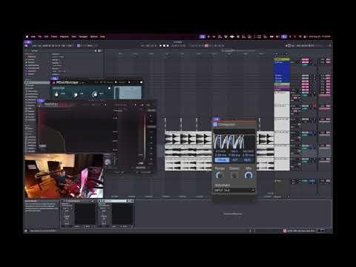The width and height of the screenshot is (356, 267).
Task: Adjust the Detect knob in Compressor device
Action: [x=234, y=175]
